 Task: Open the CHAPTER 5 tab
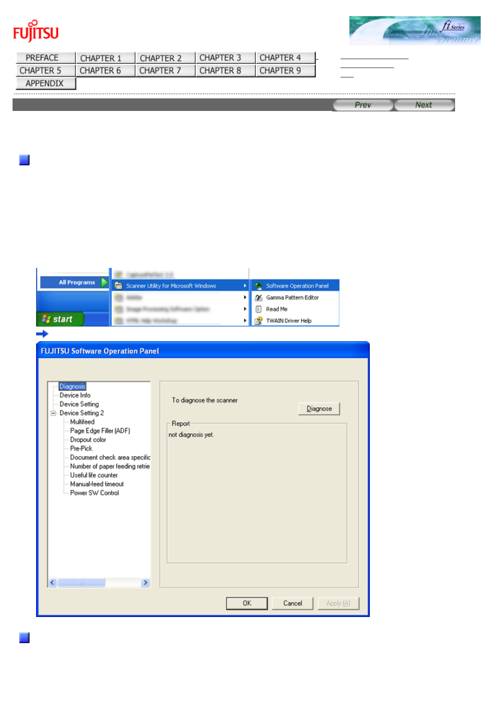click(x=46, y=70)
